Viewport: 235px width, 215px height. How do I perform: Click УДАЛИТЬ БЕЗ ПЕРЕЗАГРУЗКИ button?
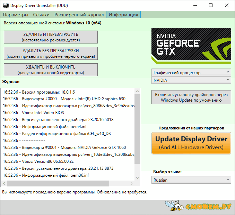click(51, 54)
